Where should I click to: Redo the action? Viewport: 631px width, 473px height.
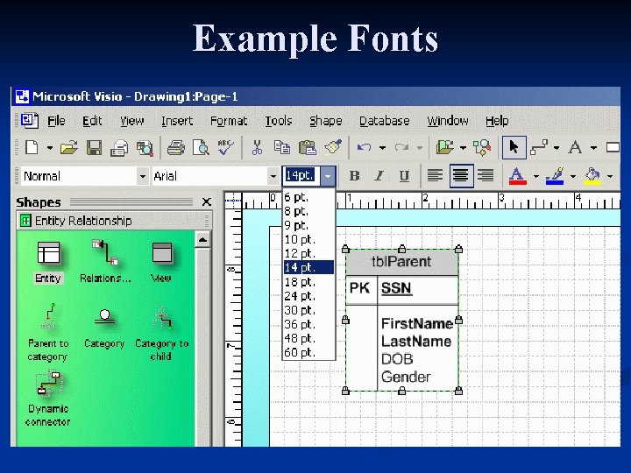[401, 148]
